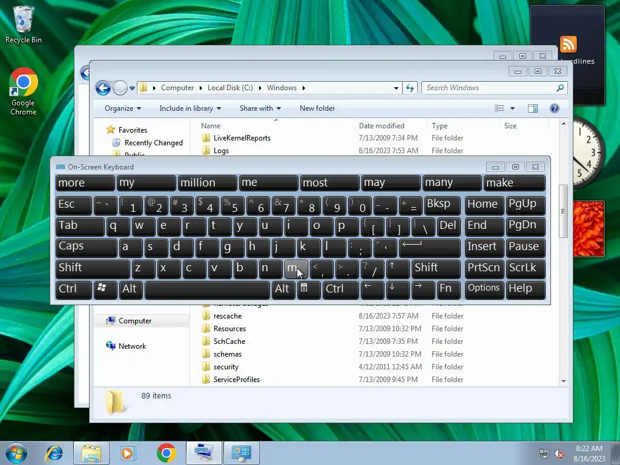
Task: Select the rescache folder
Action: pyautogui.click(x=228, y=316)
